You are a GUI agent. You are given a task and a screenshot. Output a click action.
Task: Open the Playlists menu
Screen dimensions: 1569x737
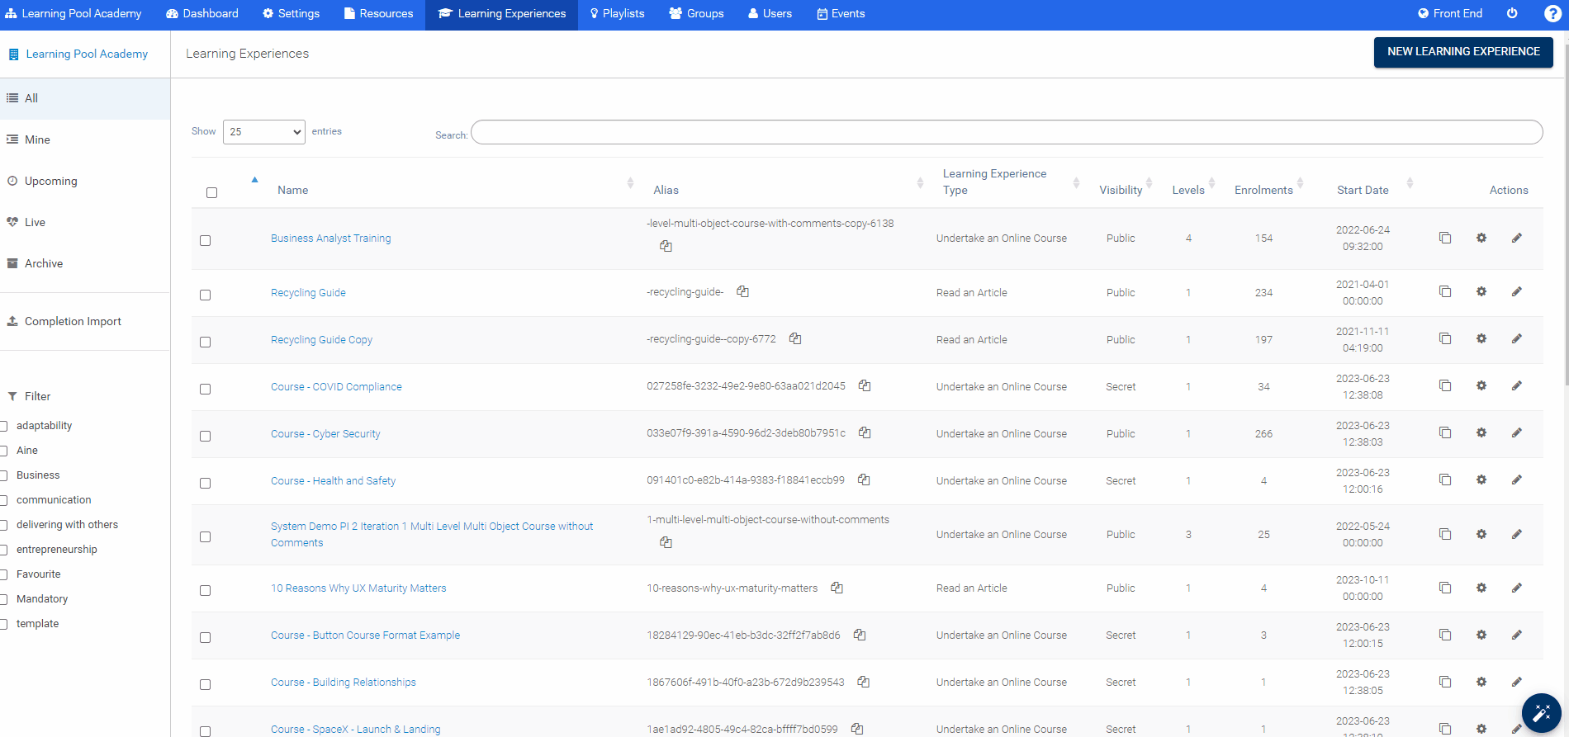[x=617, y=14]
